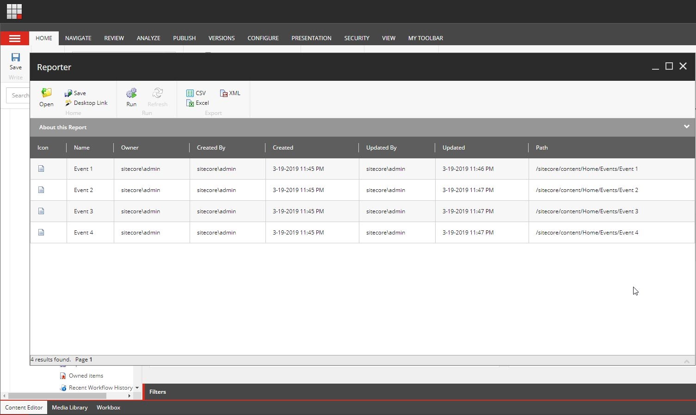Sort results by the Updated column header
The image size is (696, 415).
coord(453,148)
